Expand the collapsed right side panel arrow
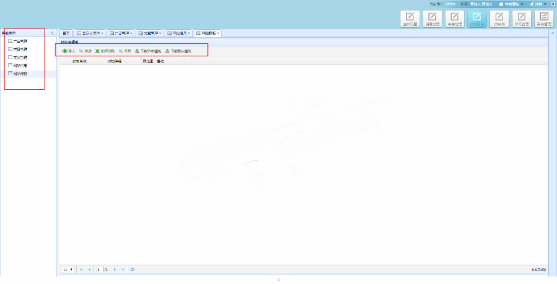Screen dimensions: 557x284 pyautogui.click(x=553, y=33)
